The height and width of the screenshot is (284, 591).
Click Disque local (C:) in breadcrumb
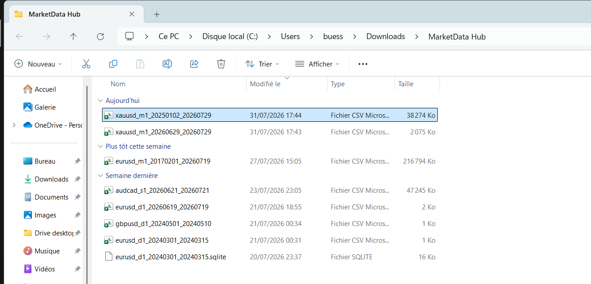pos(230,36)
